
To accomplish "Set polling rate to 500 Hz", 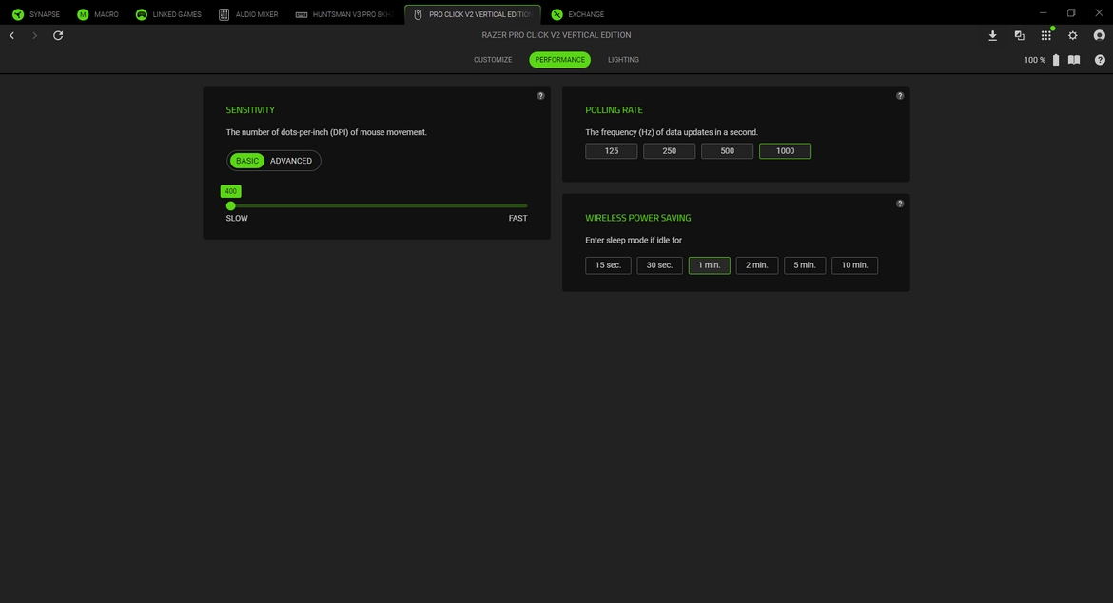I will coord(727,151).
